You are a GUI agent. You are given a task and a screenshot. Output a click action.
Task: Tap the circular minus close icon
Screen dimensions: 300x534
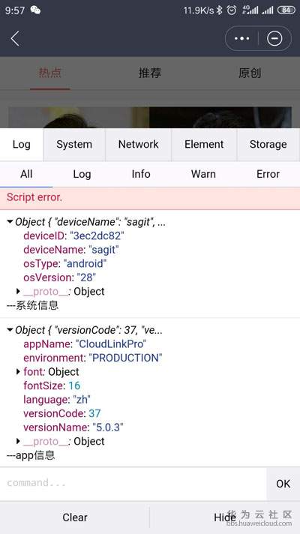(274, 38)
